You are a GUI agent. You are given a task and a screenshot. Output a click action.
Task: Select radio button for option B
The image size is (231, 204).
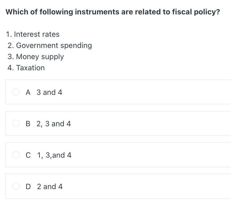coord(16,123)
